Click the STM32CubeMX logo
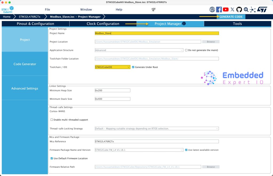Screen dimensions: 273x176 [x=7, y=10]
